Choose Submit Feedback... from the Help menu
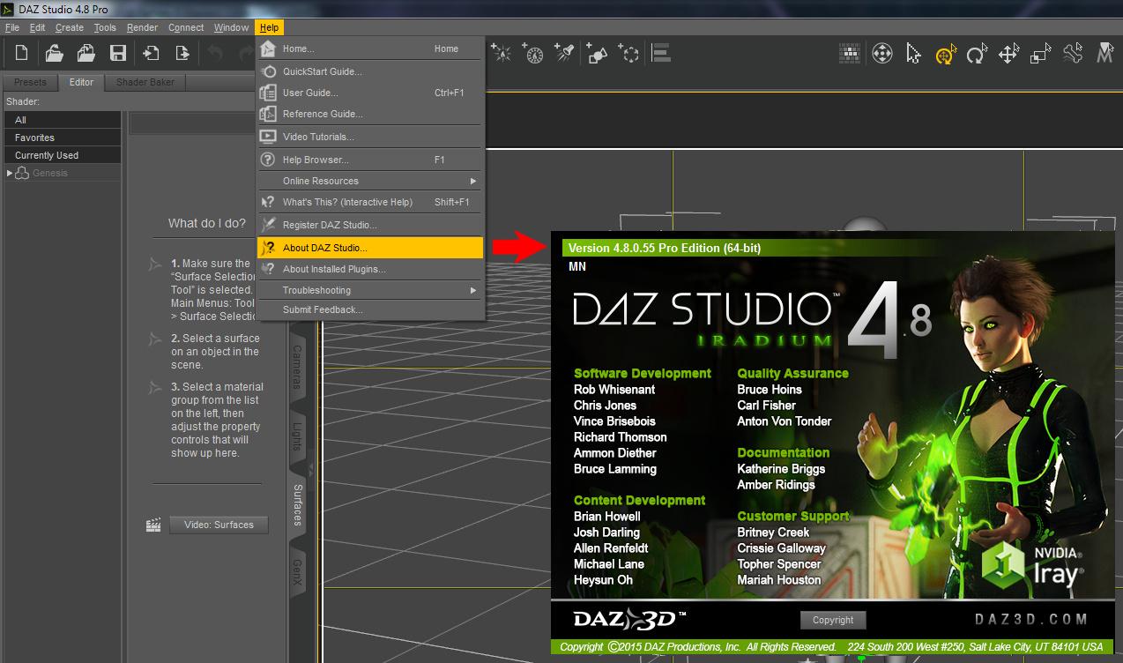 click(x=370, y=309)
